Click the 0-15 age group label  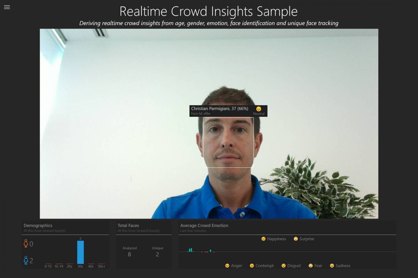(x=48, y=266)
